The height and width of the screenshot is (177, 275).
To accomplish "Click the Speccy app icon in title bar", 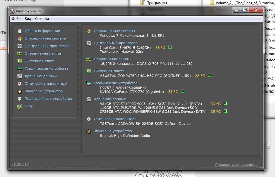I will pyautogui.click(x=12, y=11).
